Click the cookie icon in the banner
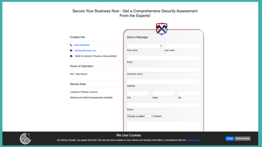262x147 pixels. point(26,139)
